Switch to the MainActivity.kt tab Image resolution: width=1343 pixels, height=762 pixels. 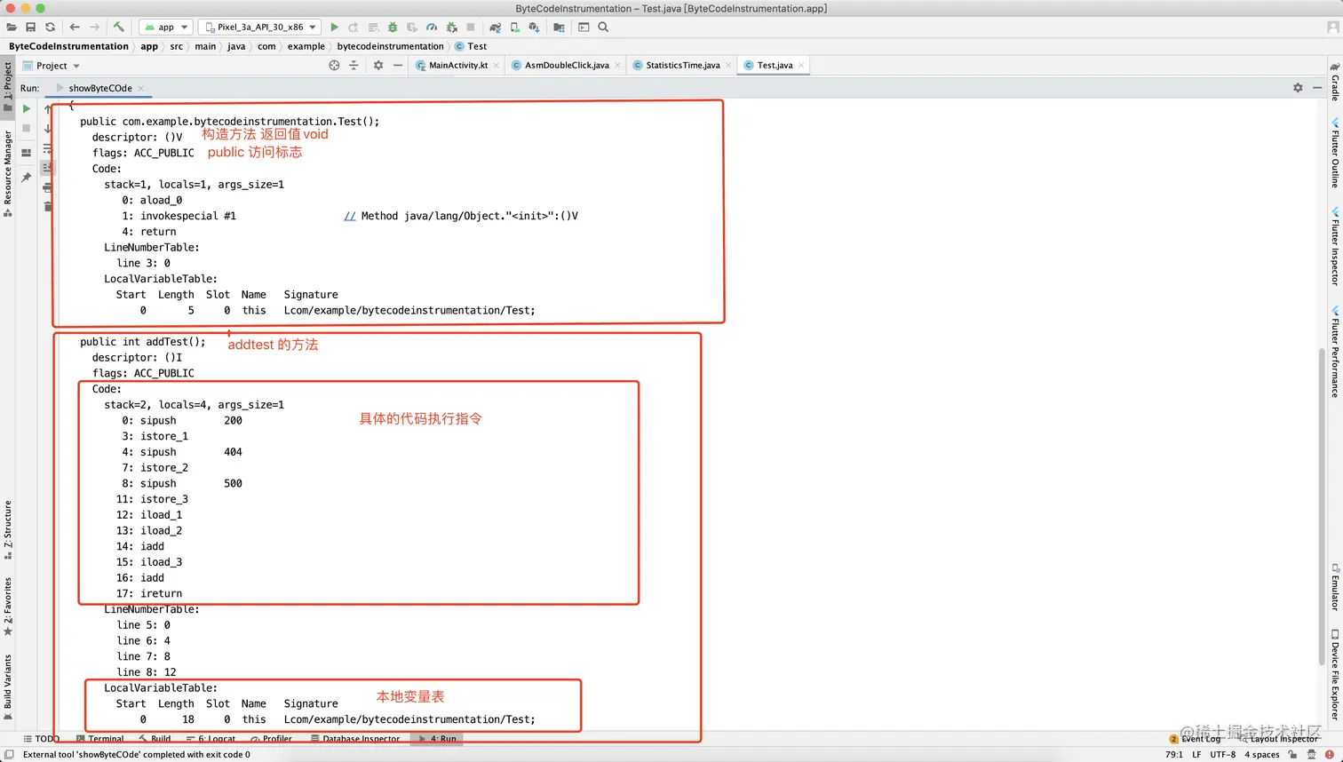(x=458, y=66)
